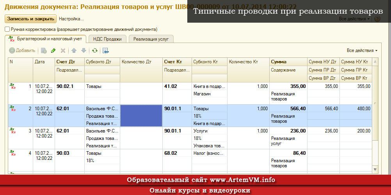Click the Дт/Кт icon in row 4
The width and height of the screenshot is (391, 195).
tap(12, 153)
